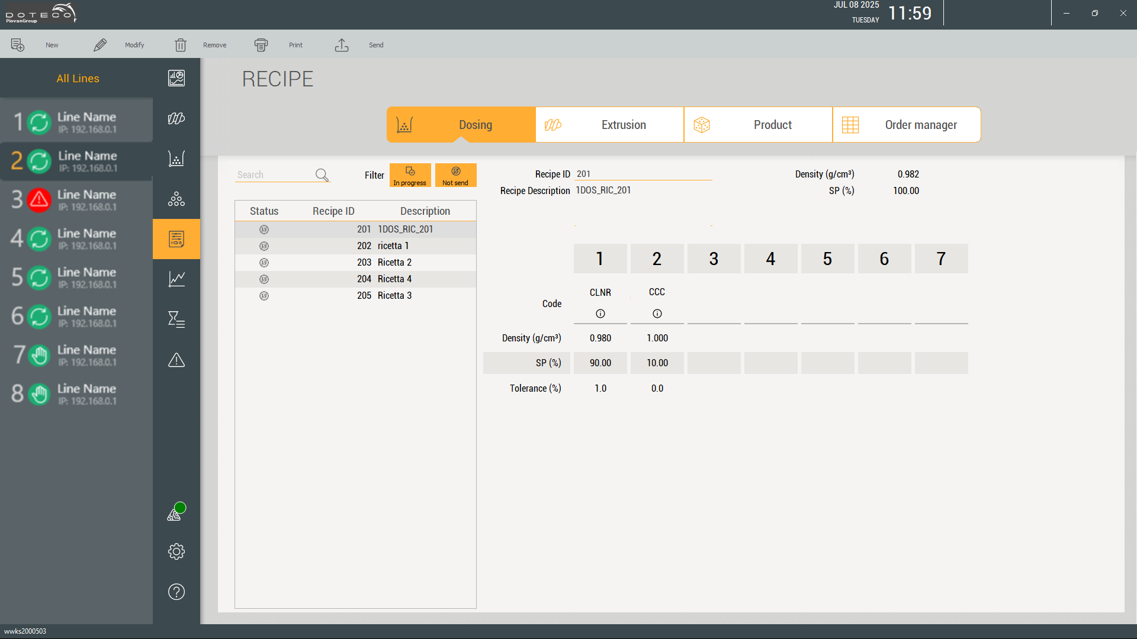Click the New recipe icon

(x=18, y=45)
